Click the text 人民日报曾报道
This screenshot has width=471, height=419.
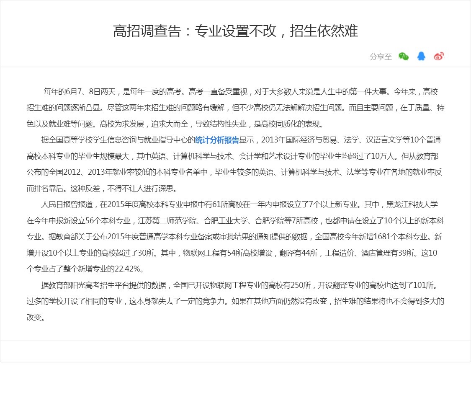point(67,204)
